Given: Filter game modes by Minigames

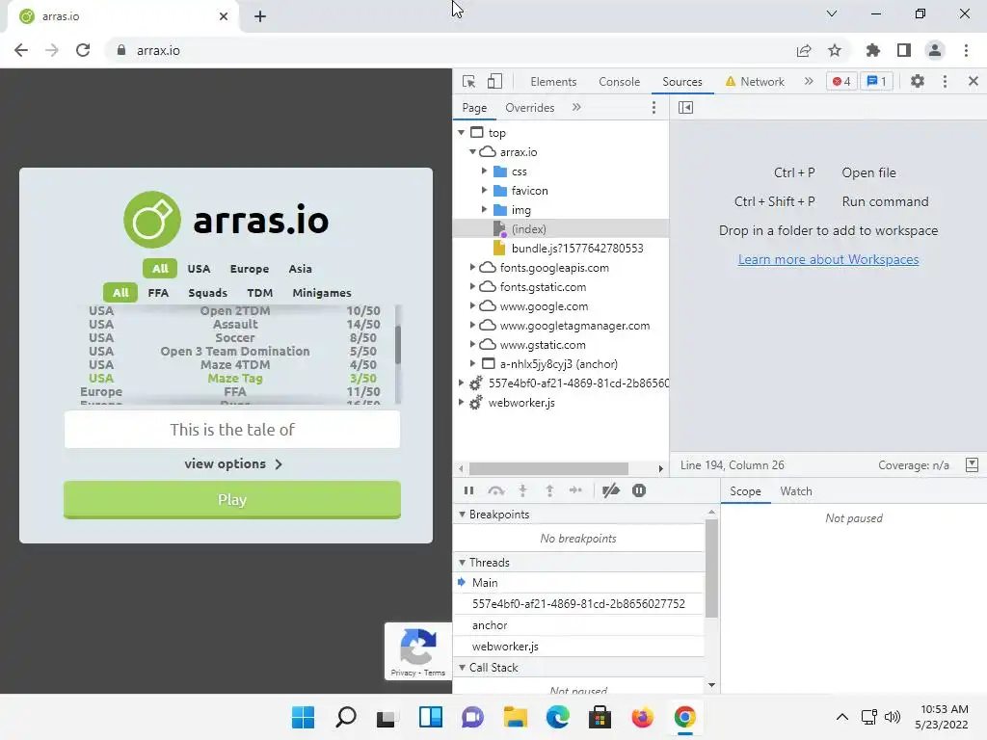Looking at the screenshot, I should [x=322, y=293].
